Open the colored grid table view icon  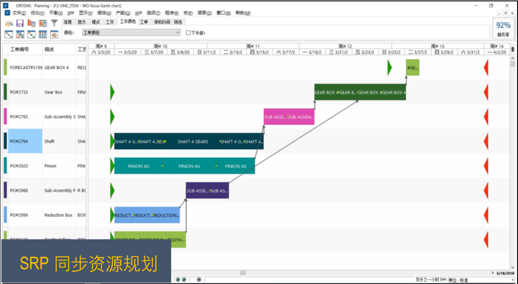43,35
